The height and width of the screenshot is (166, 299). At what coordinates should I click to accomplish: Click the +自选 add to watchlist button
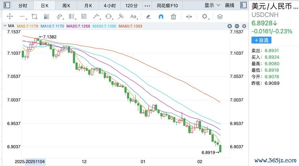click(x=261, y=40)
